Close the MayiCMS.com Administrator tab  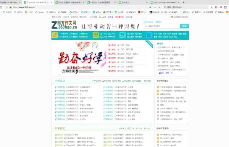[x=179, y=3]
